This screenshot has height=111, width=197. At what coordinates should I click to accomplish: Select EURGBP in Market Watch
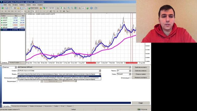pyautogui.click(x=13, y=25)
